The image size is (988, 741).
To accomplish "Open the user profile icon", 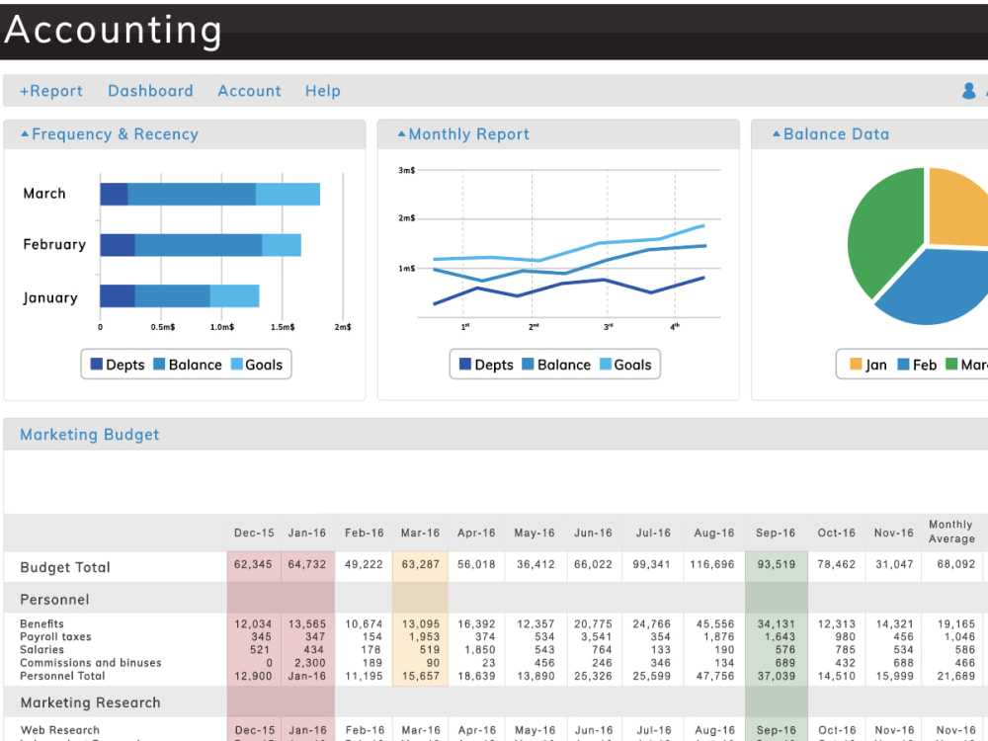I will (969, 91).
